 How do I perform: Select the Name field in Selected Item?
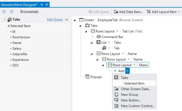17,43
